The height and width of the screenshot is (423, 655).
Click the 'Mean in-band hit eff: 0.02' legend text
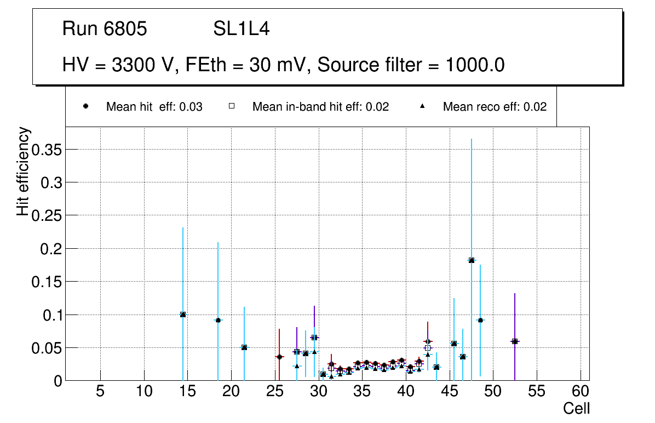point(320,107)
